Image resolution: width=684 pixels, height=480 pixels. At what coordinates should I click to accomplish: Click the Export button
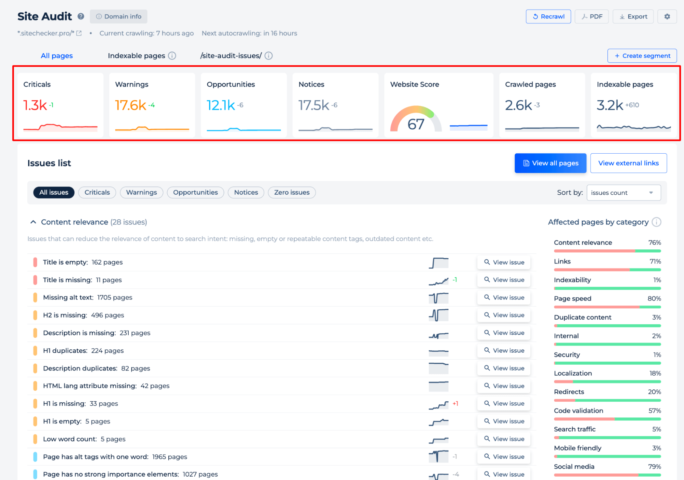click(633, 16)
